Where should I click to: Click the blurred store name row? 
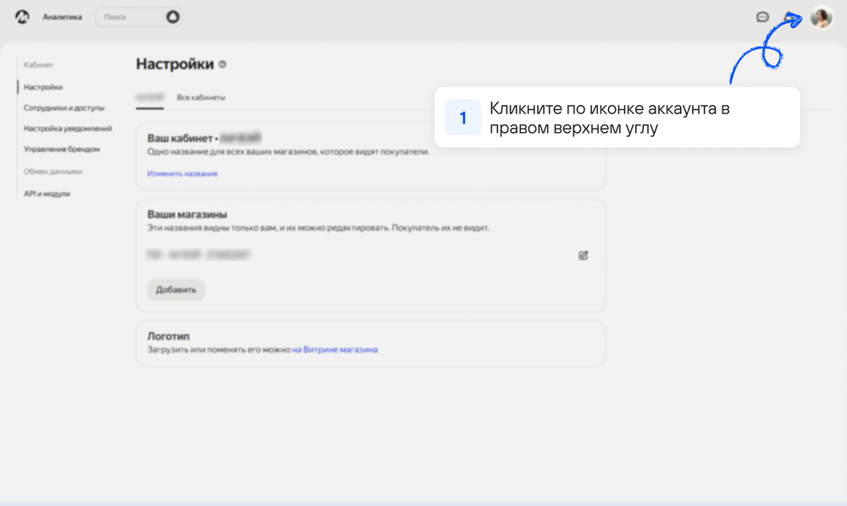(198, 255)
